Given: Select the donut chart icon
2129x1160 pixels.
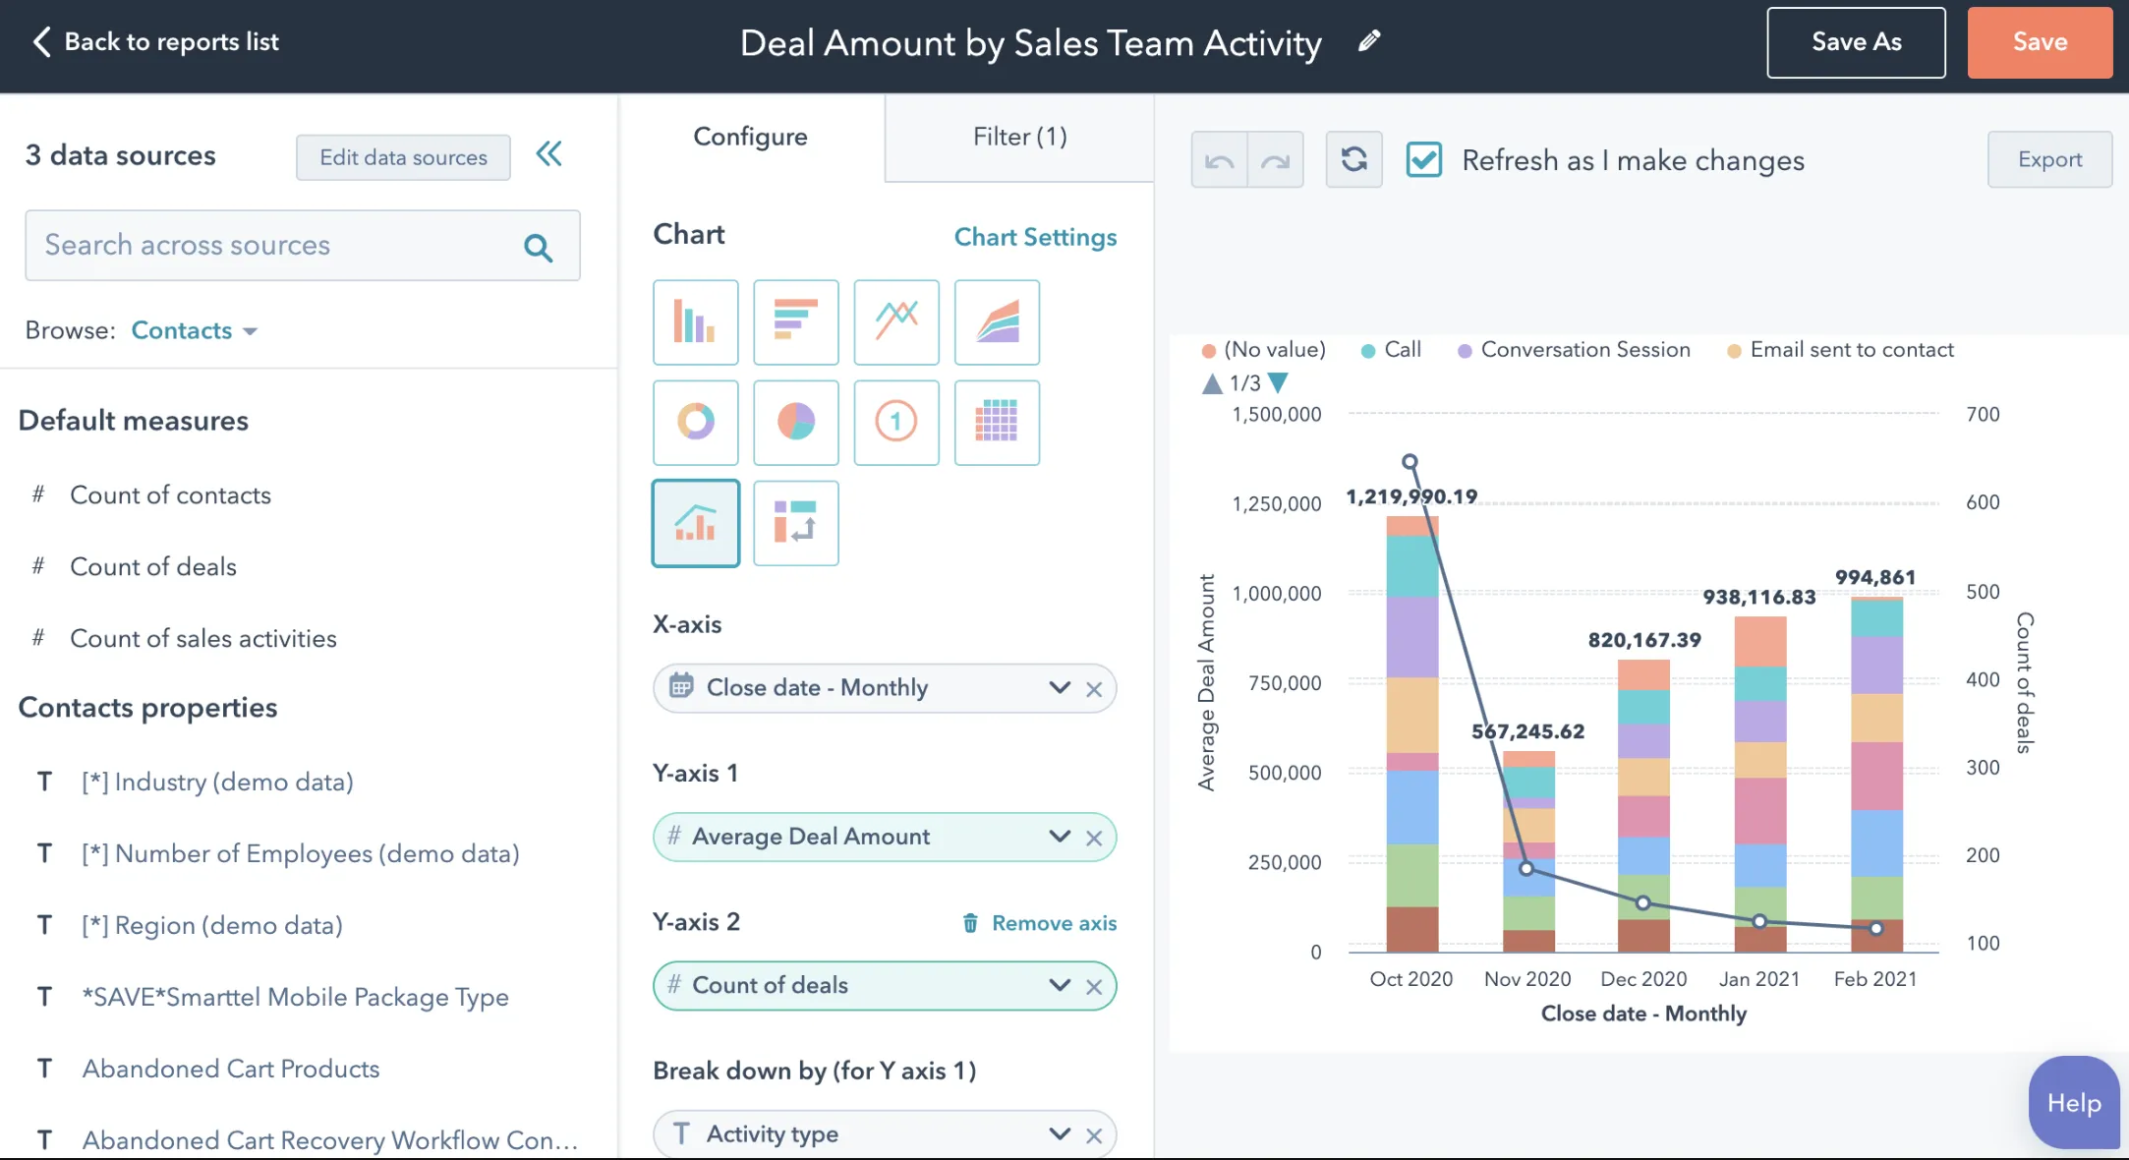Looking at the screenshot, I should 695,422.
